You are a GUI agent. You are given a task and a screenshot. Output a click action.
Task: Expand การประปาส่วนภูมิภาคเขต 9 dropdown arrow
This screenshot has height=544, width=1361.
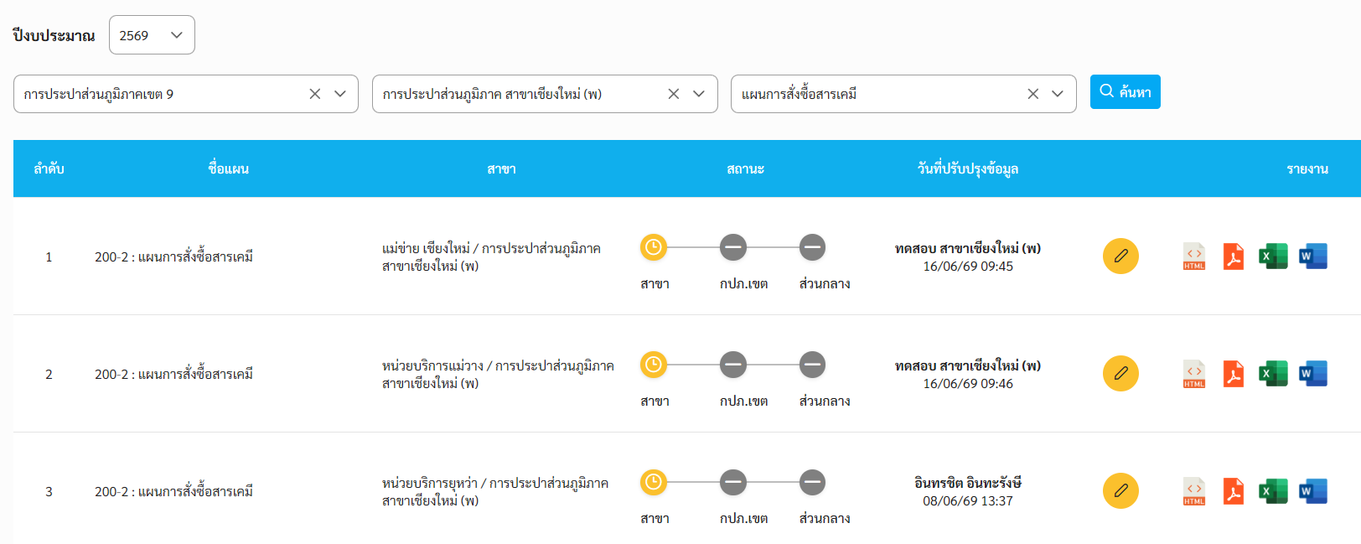point(340,94)
